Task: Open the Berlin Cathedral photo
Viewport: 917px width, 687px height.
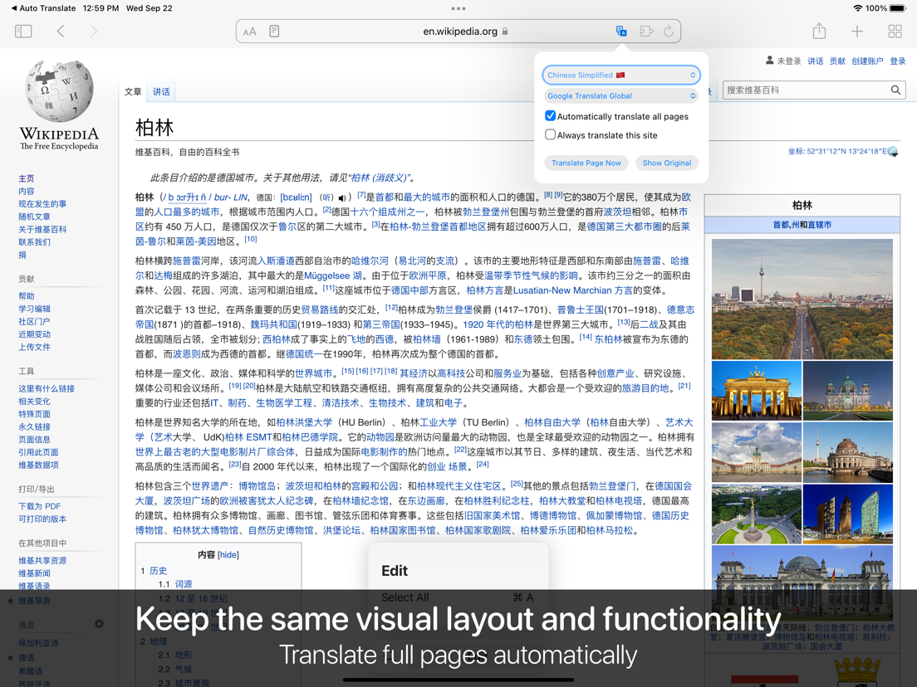Action: pyautogui.click(x=848, y=390)
